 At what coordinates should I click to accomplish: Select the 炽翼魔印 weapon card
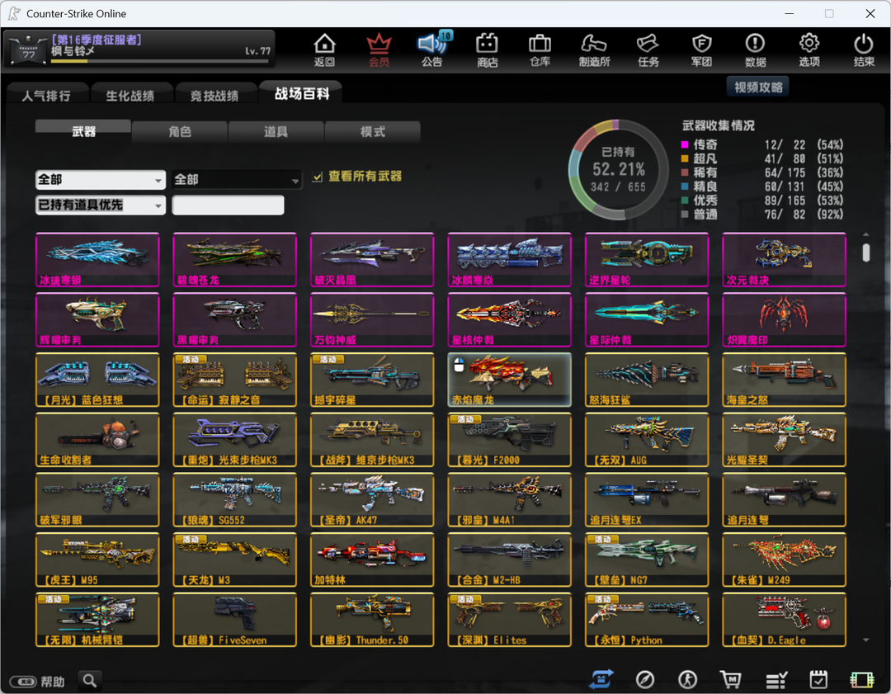pos(785,320)
